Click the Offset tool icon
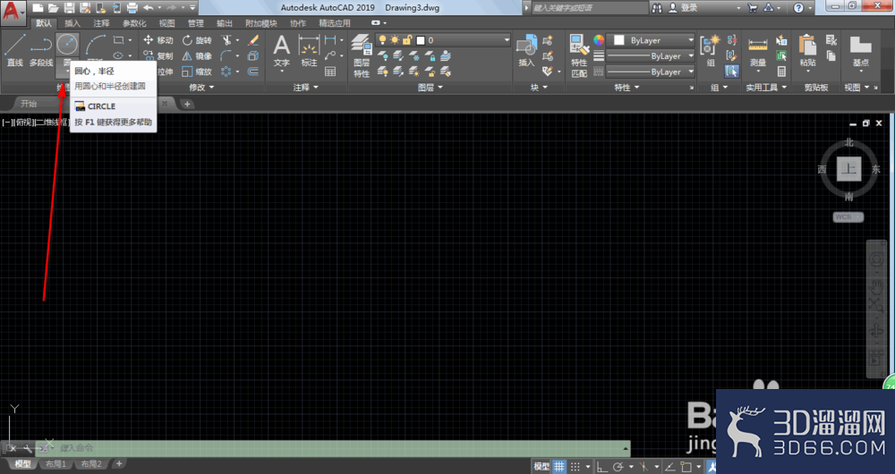 [x=253, y=72]
